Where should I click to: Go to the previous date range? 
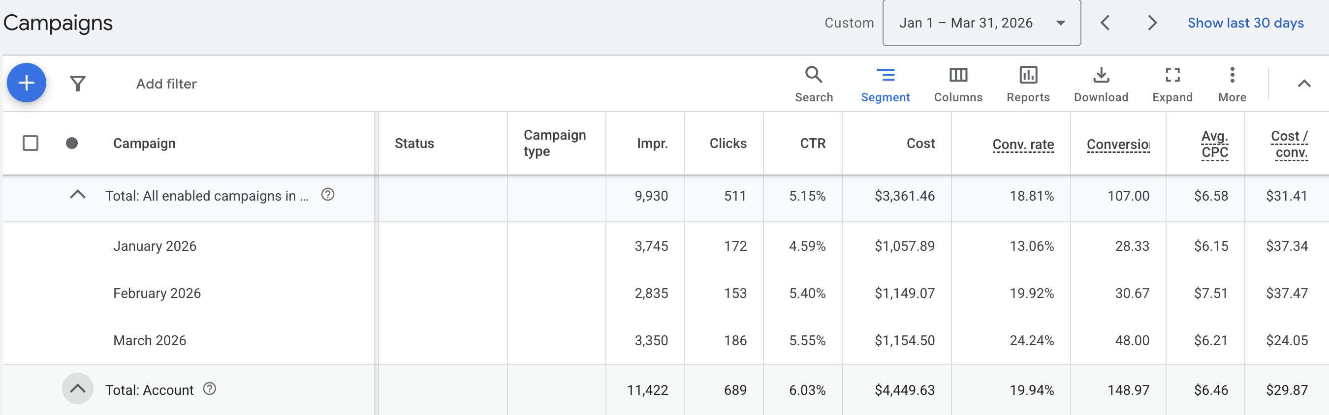pos(1105,23)
